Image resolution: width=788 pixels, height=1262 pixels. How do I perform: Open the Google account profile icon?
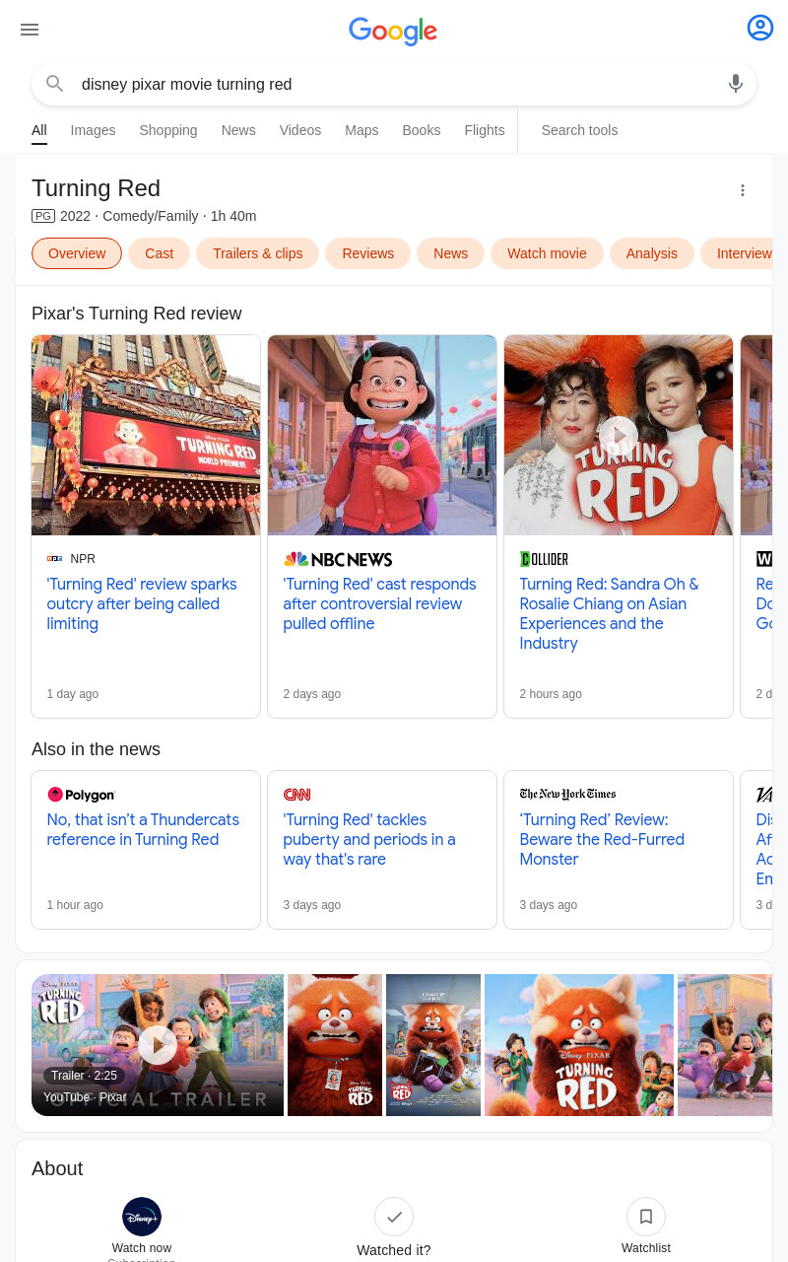760,28
